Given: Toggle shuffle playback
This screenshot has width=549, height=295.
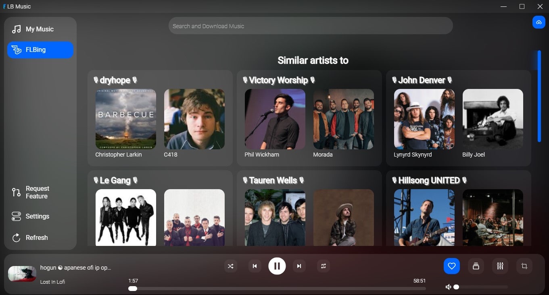Looking at the screenshot, I should [x=231, y=266].
